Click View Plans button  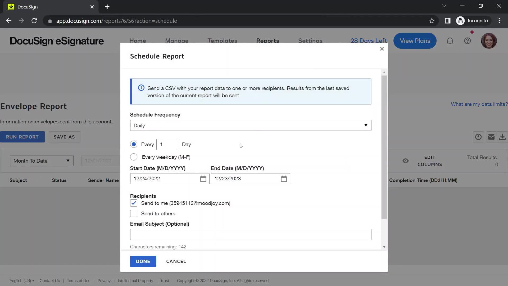[415, 41]
